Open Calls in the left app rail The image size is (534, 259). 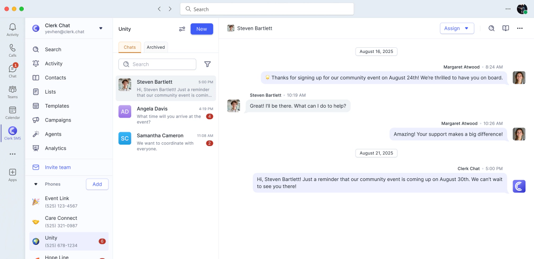pos(12,50)
